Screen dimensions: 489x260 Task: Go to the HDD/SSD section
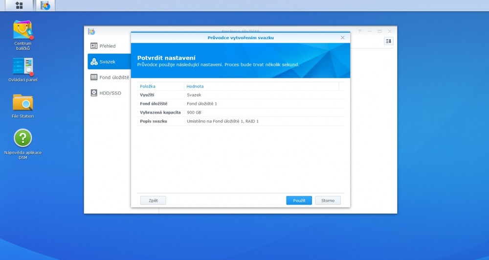click(107, 93)
